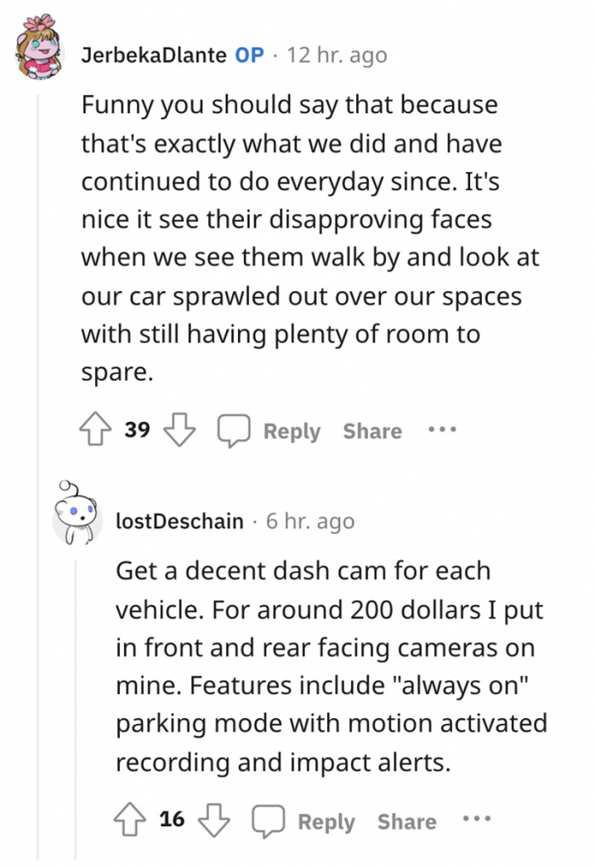
Task: Click the 6 hr. ago timestamp
Action: pyautogui.click(x=309, y=521)
